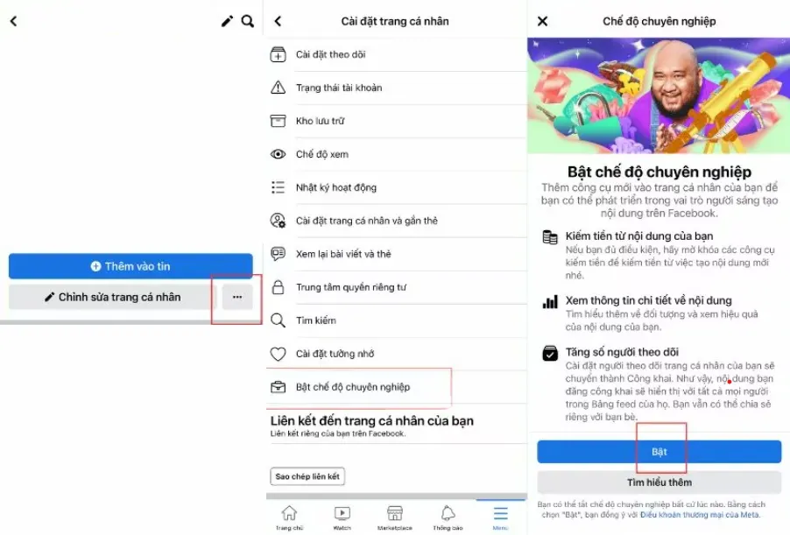The height and width of the screenshot is (535, 790).
Task: Tap the pencil edit icon in header
Action: point(227,21)
